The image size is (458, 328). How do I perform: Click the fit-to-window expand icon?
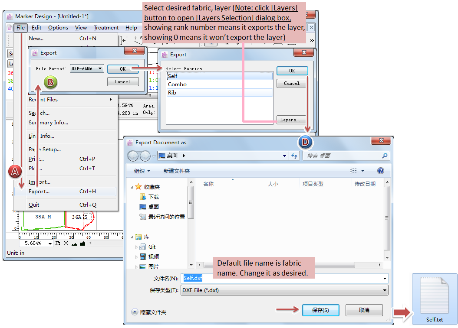tap(66, 244)
